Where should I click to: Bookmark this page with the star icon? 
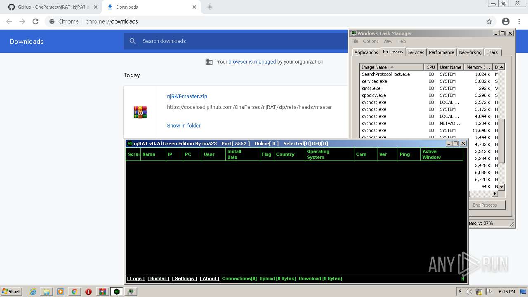tap(489, 21)
